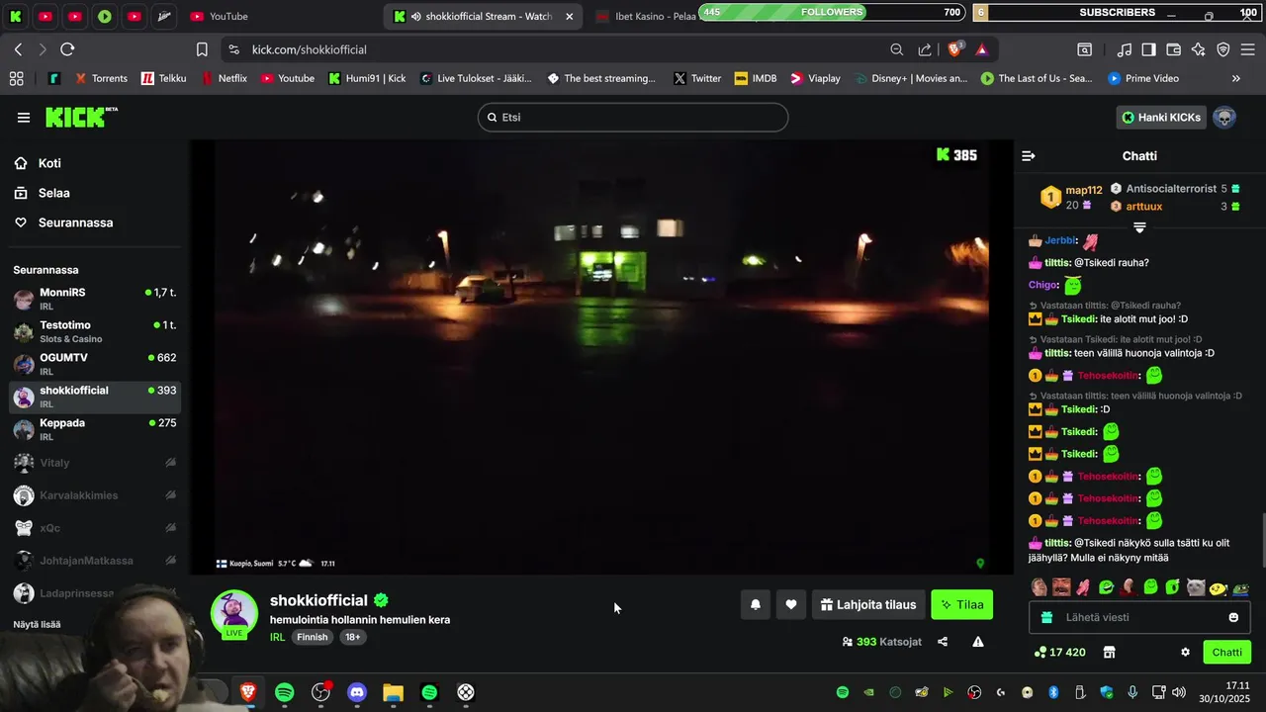The height and width of the screenshot is (712, 1266).
Task: Click the IRL category link
Action: pos(277,637)
